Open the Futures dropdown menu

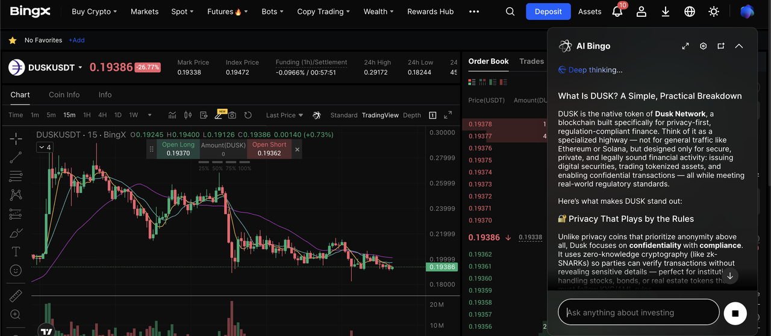coord(224,11)
